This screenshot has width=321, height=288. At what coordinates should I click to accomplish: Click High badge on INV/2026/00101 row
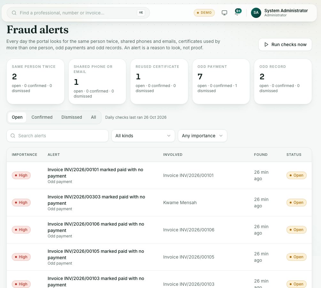(x=21, y=175)
